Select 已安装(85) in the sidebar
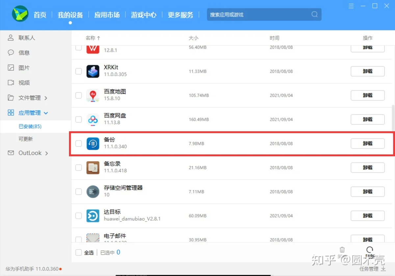The height and width of the screenshot is (276, 395). [x=30, y=126]
